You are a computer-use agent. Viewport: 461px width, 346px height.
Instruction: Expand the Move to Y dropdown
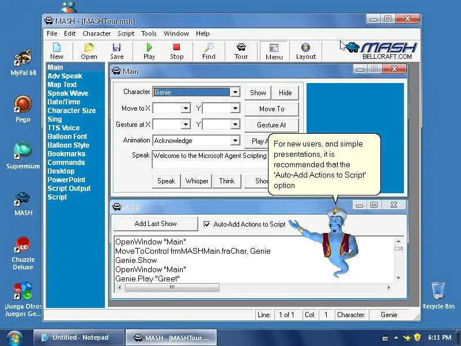pos(235,108)
